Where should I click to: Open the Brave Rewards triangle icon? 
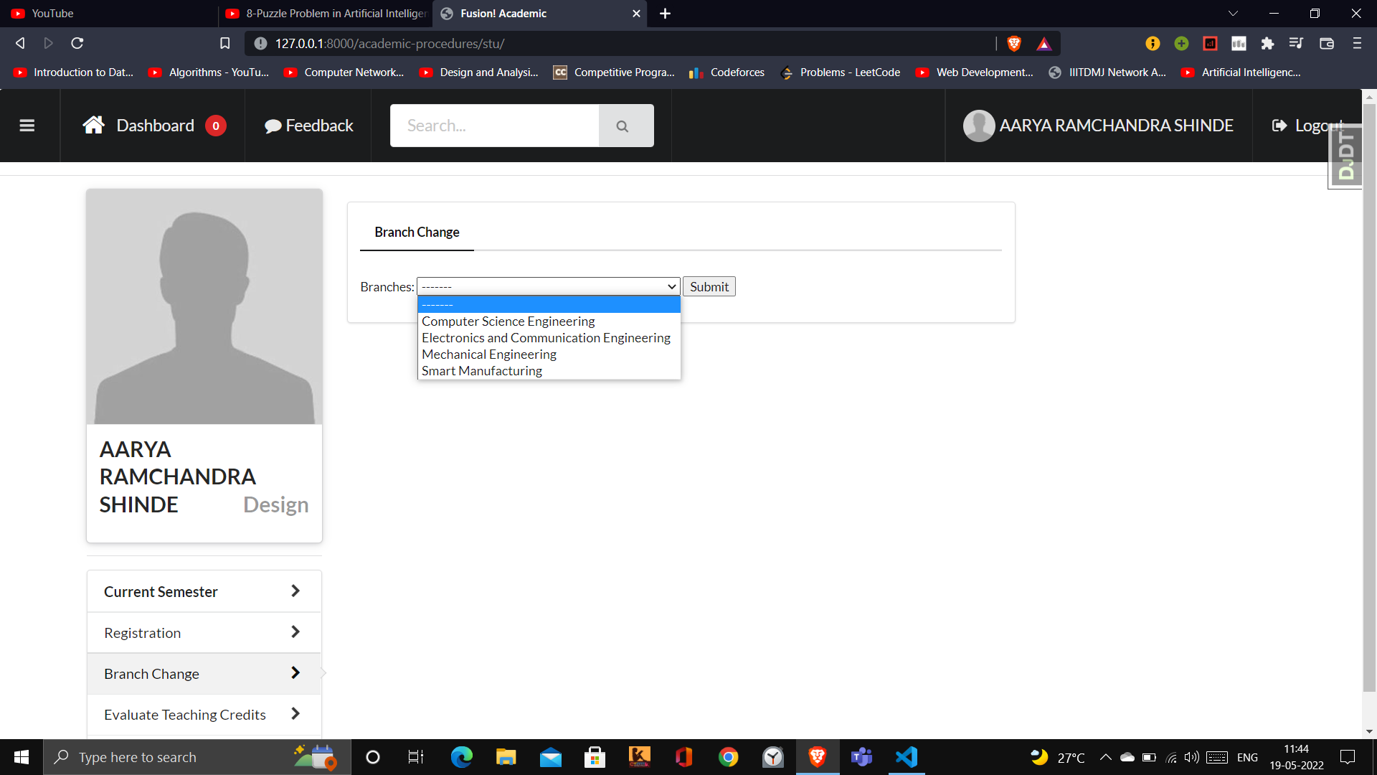(1044, 43)
